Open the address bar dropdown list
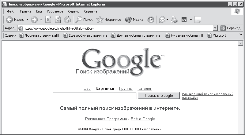 [x=215, y=28]
